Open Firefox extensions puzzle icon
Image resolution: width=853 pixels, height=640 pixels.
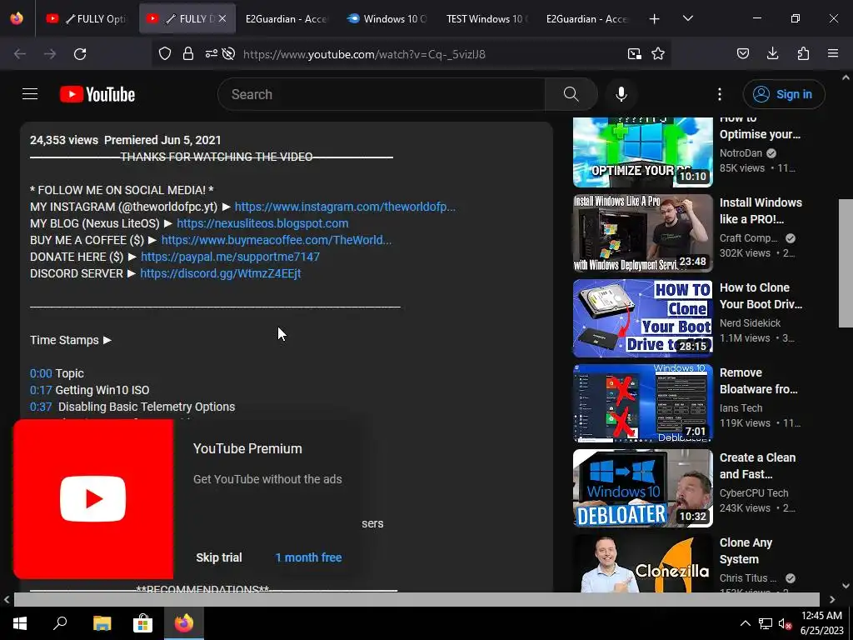(x=803, y=54)
